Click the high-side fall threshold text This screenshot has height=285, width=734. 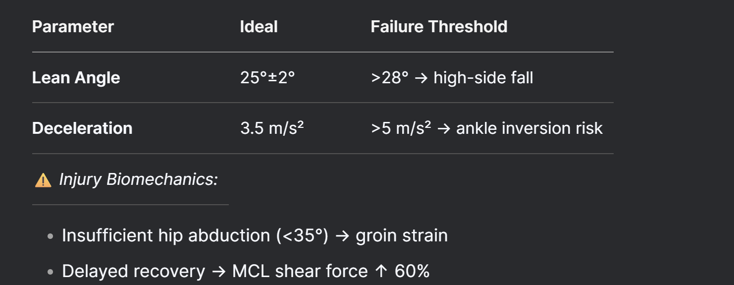[483, 78]
